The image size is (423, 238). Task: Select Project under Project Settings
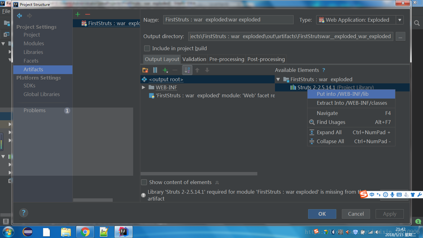[32, 35]
